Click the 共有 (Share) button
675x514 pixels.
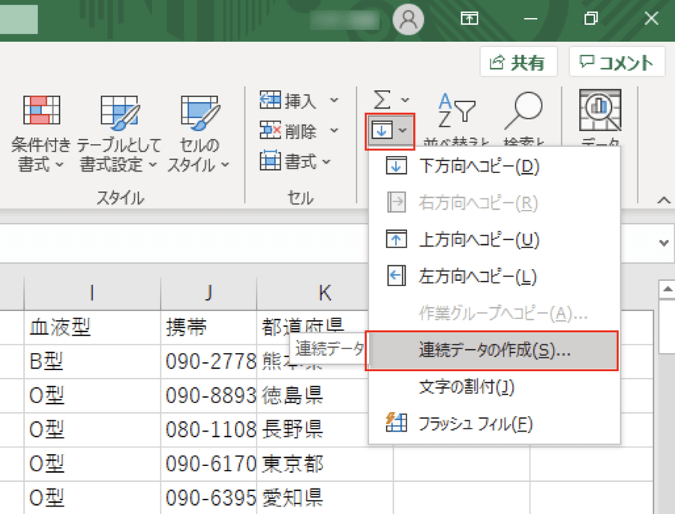click(x=518, y=63)
